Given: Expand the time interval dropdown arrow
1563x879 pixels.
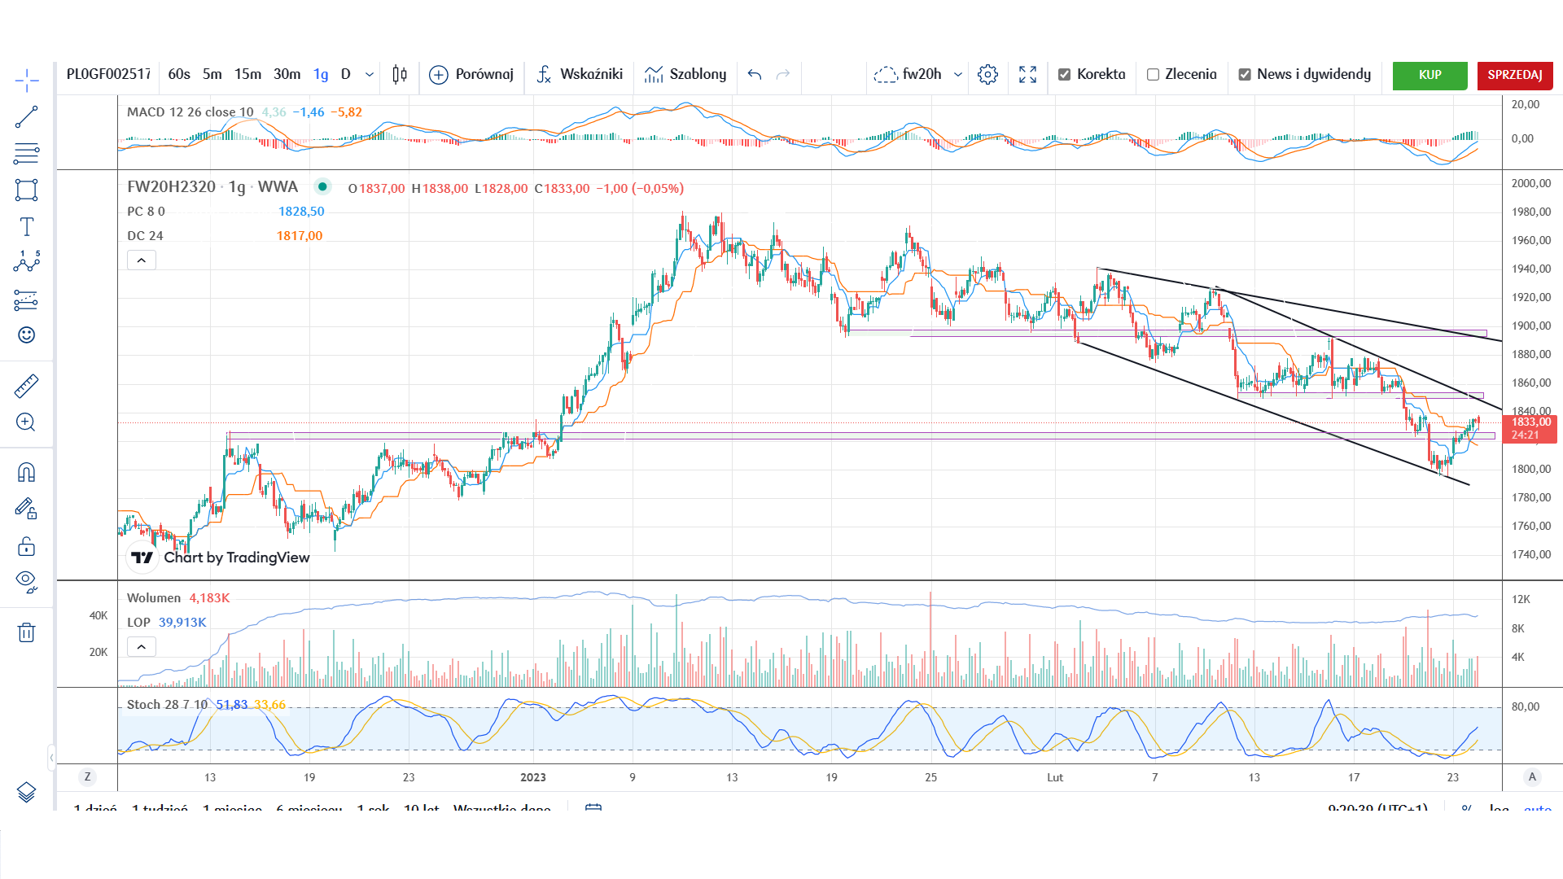Looking at the screenshot, I should 370,75.
